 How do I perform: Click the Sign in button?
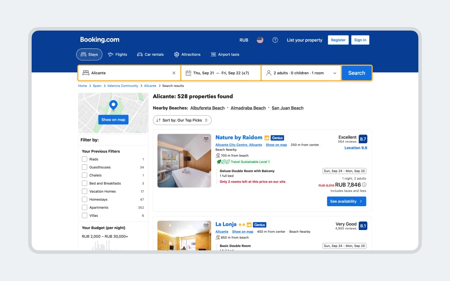[x=360, y=40]
